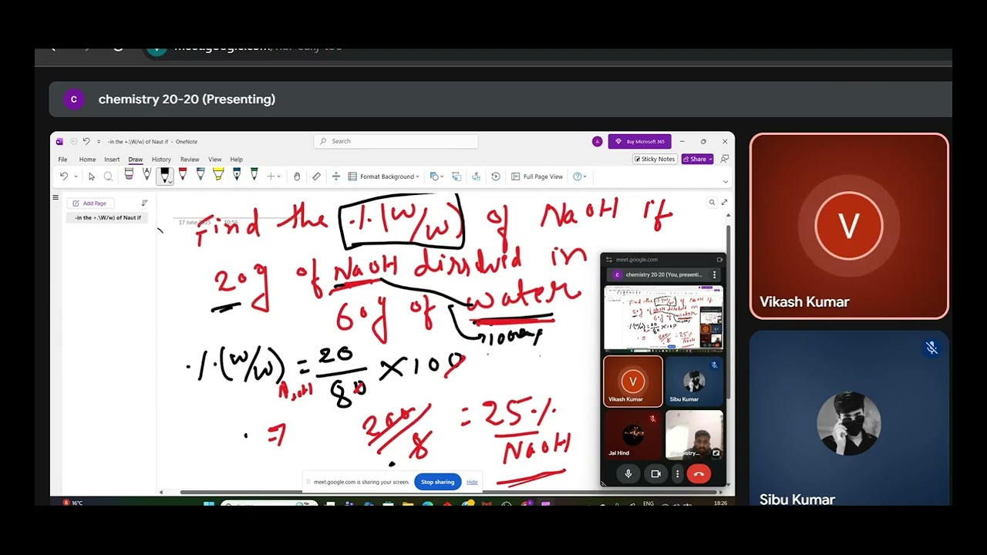987x555 pixels.
Task: Click the 16°C weather widget in taskbar
Action: click(x=73, y=503)
